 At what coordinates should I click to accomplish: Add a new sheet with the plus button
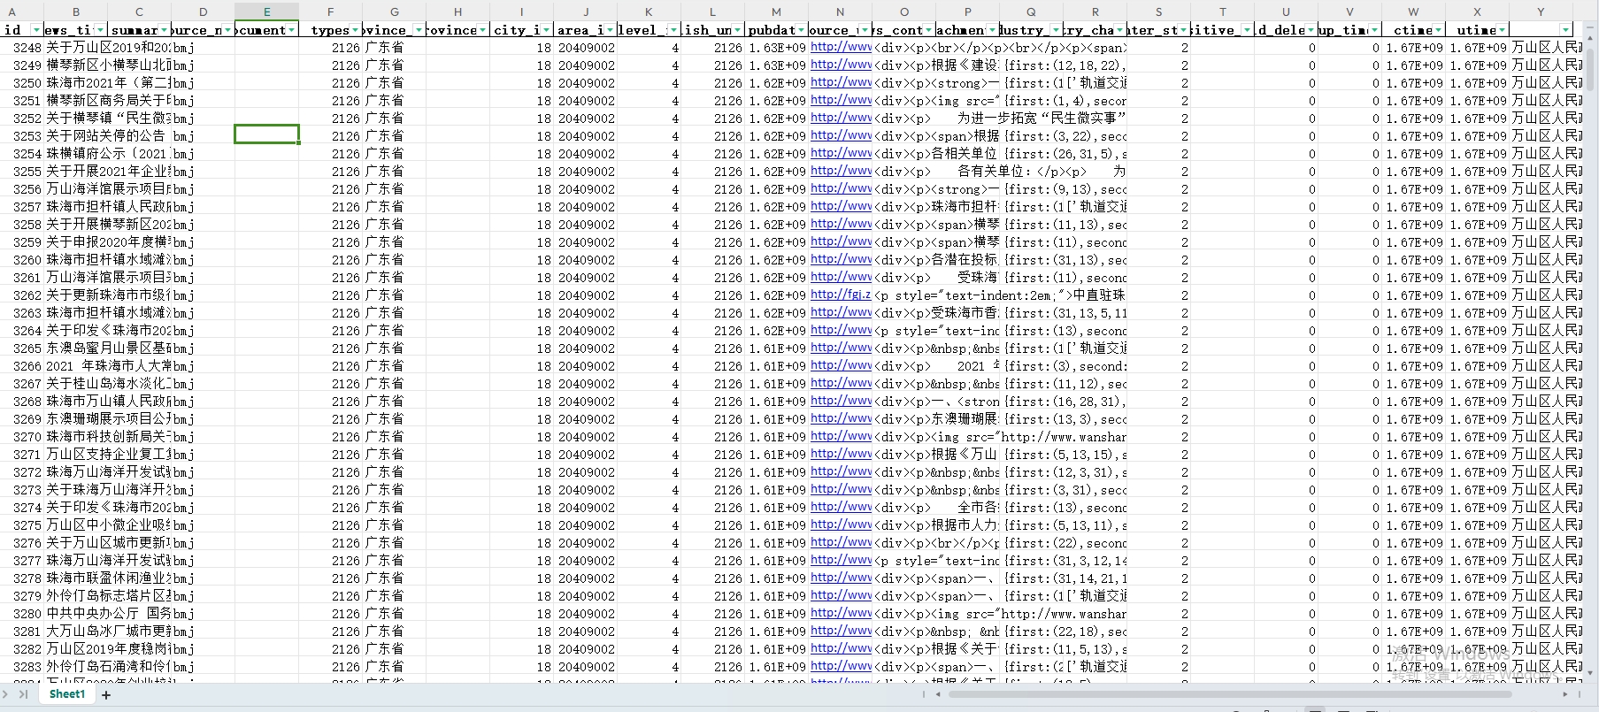106,695
